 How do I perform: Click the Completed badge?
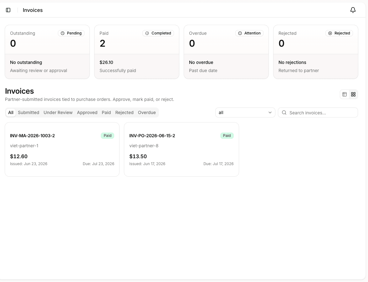tap(158, 33)
